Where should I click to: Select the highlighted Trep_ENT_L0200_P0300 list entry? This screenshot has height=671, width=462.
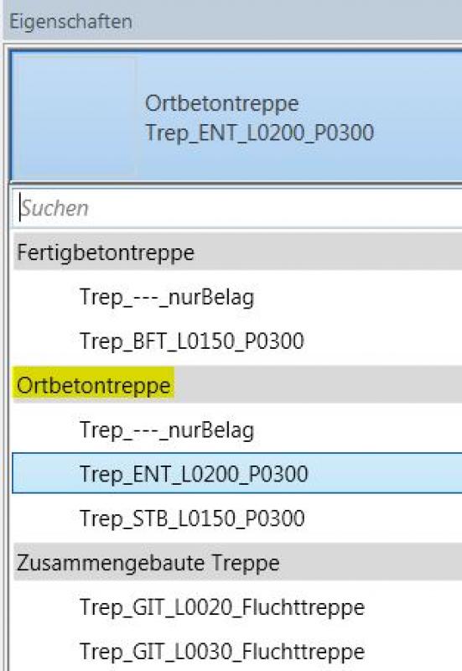coord(237,473)
